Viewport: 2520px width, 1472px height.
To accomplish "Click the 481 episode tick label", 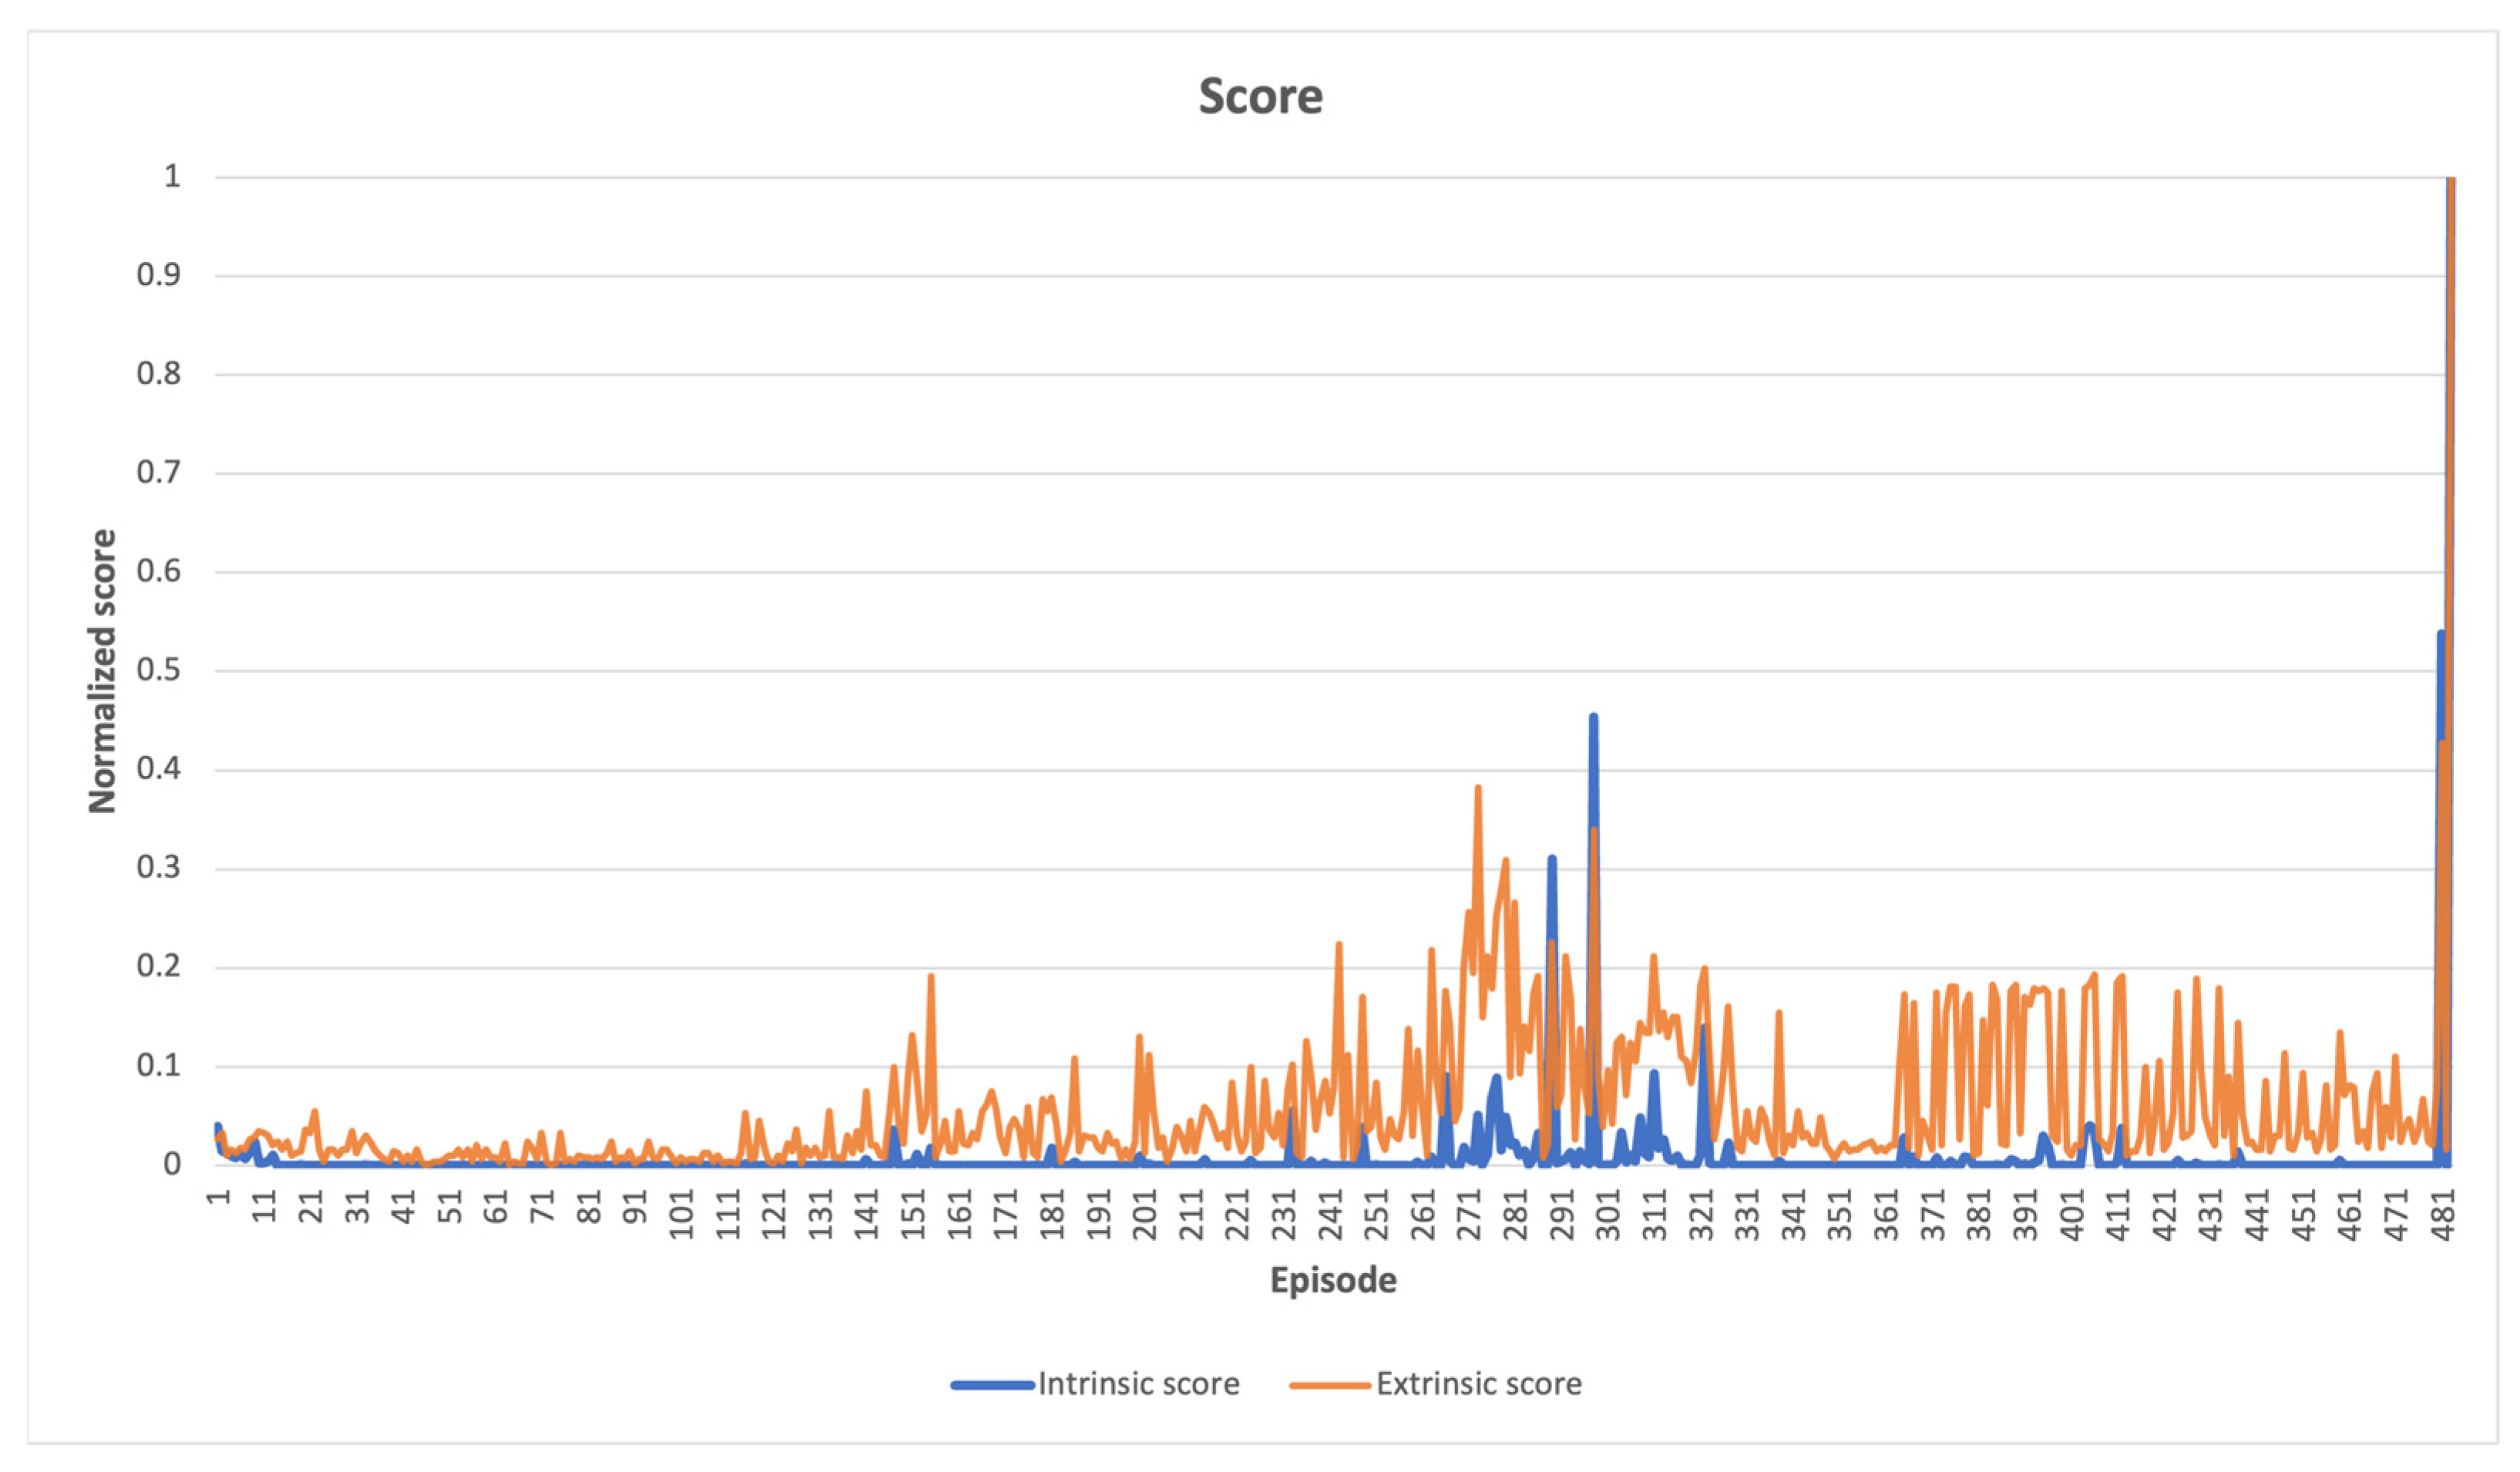I will coord(2443,1214).
